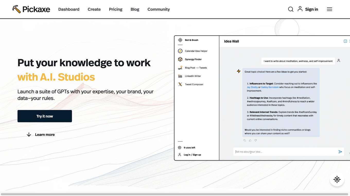This screenshot has width=350, height=196.
Task: Click the floating Pickaxe chat widget button
Action: [337, 179]
